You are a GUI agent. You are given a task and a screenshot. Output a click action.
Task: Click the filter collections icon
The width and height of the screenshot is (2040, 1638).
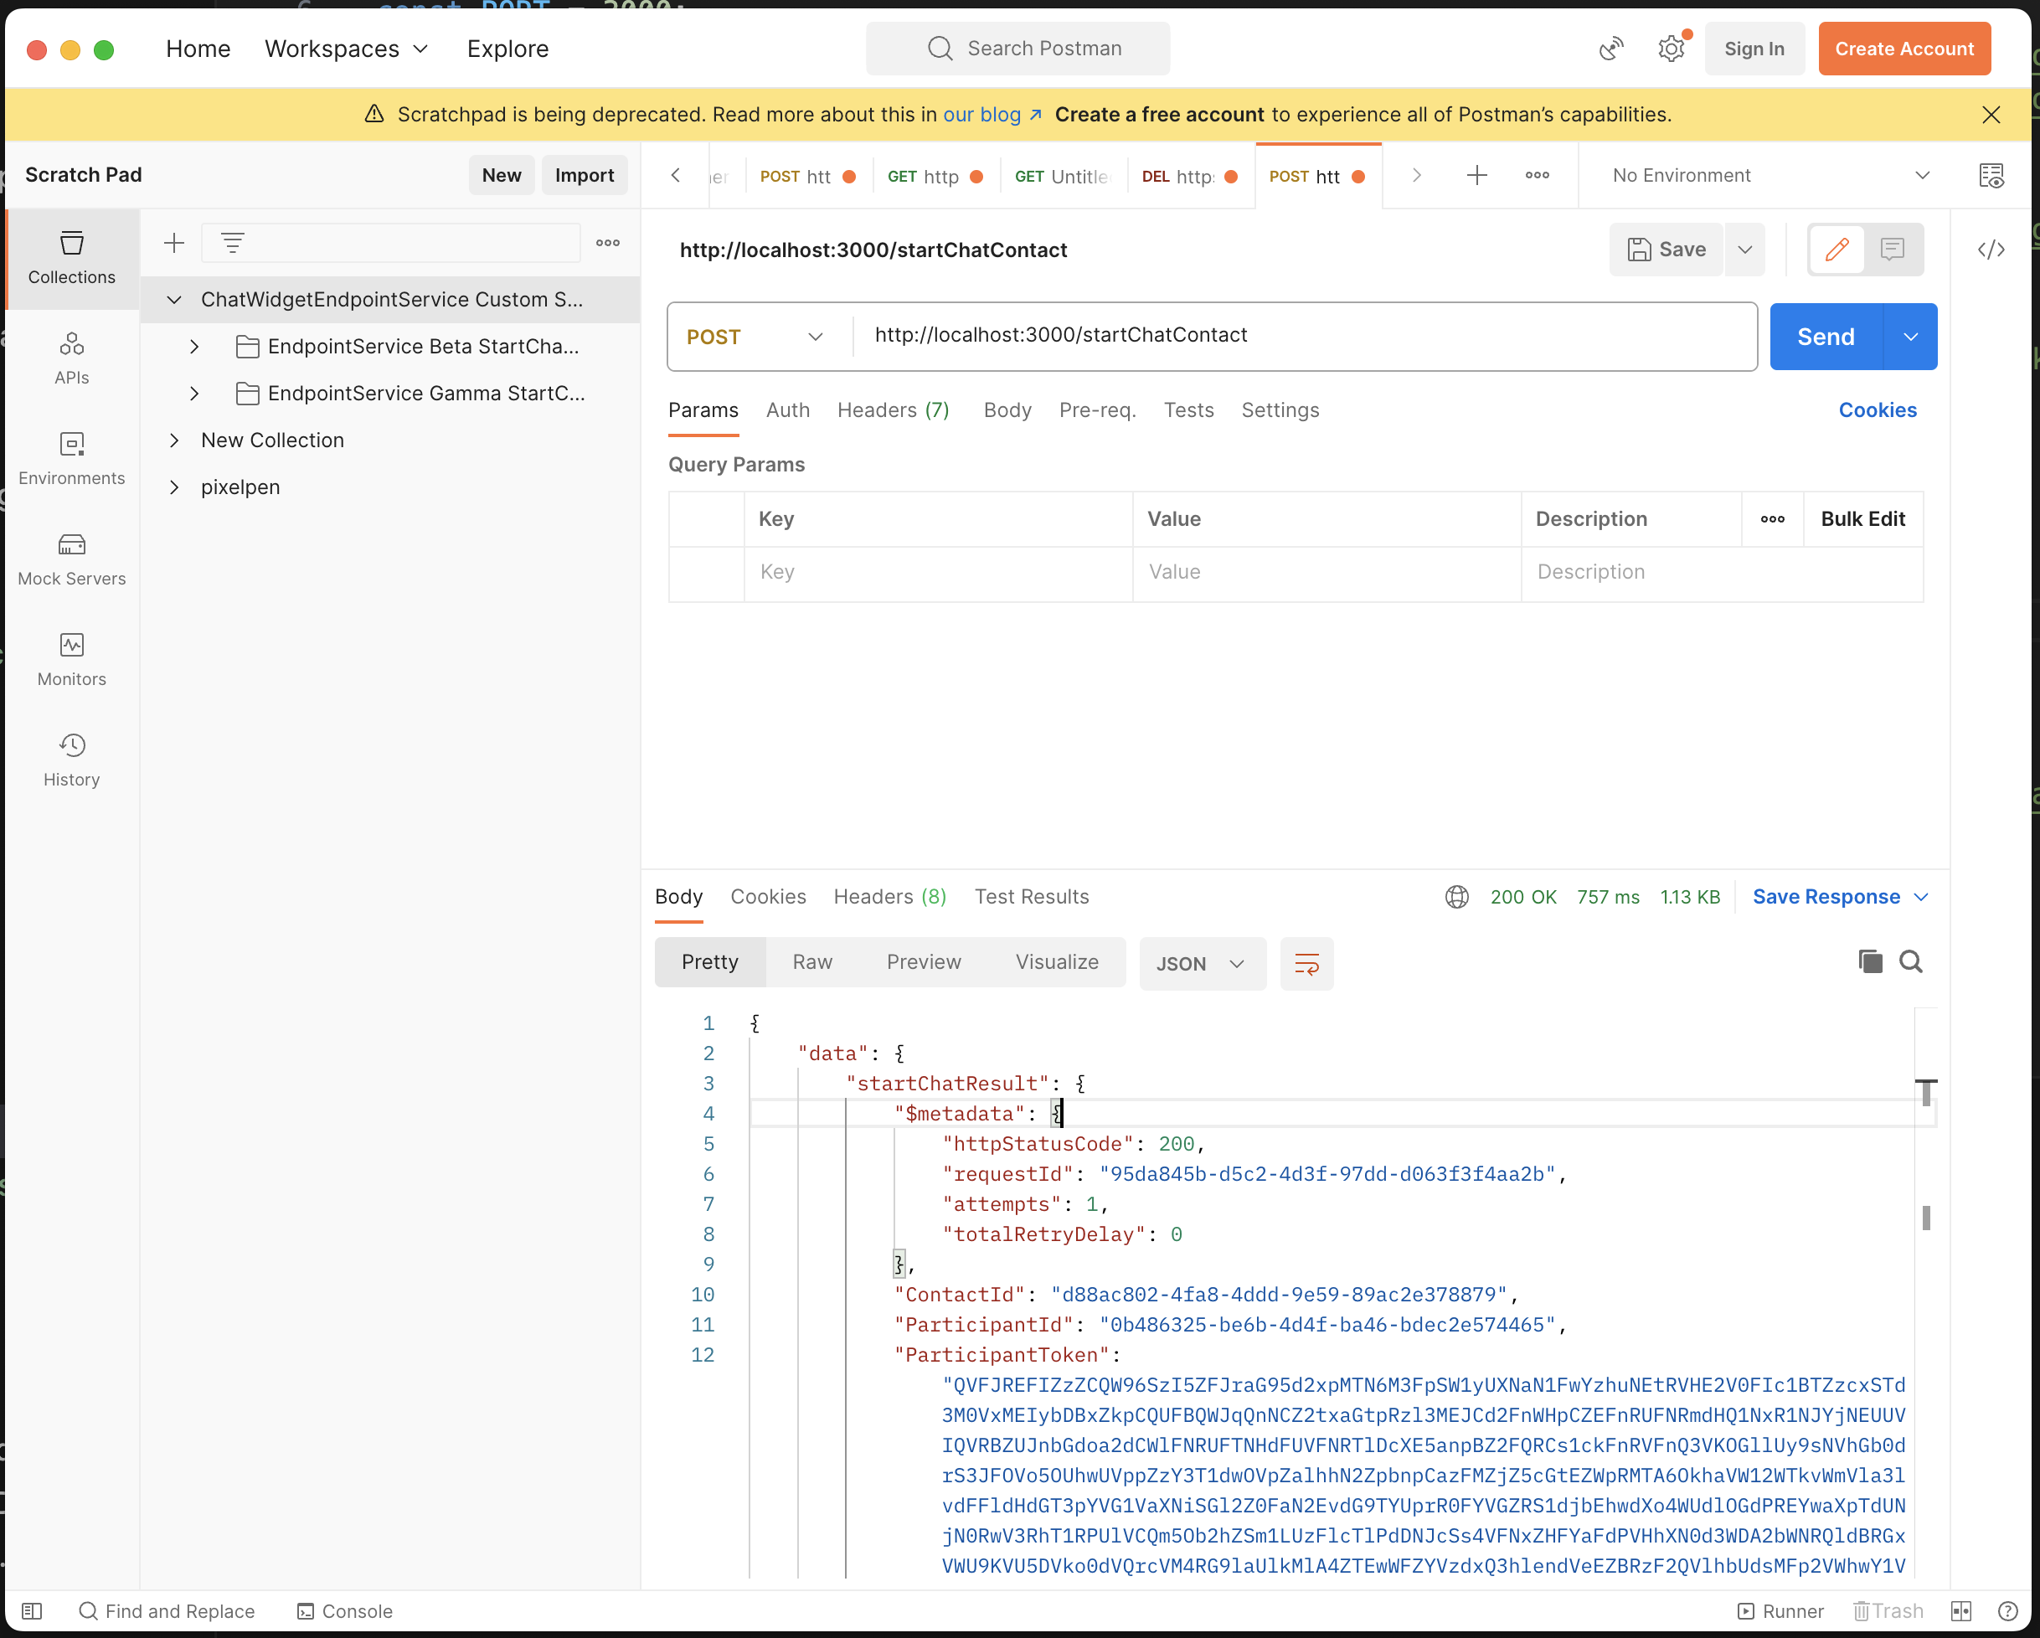233,243
